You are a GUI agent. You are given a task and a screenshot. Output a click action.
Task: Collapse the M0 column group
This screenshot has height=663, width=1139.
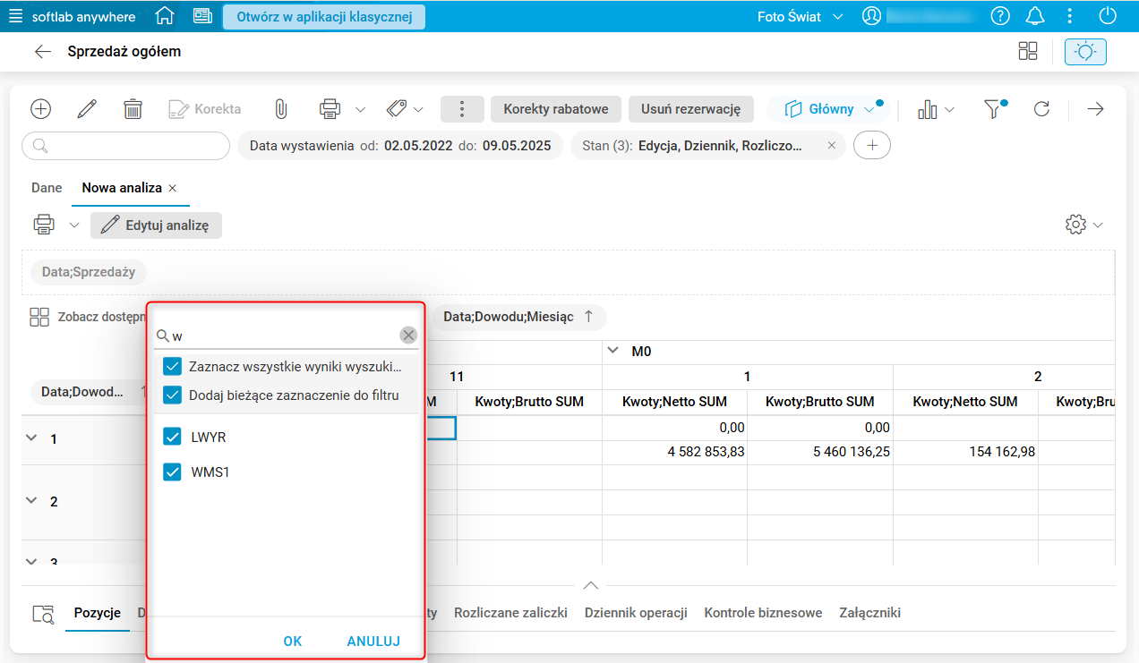coord(613,351)
